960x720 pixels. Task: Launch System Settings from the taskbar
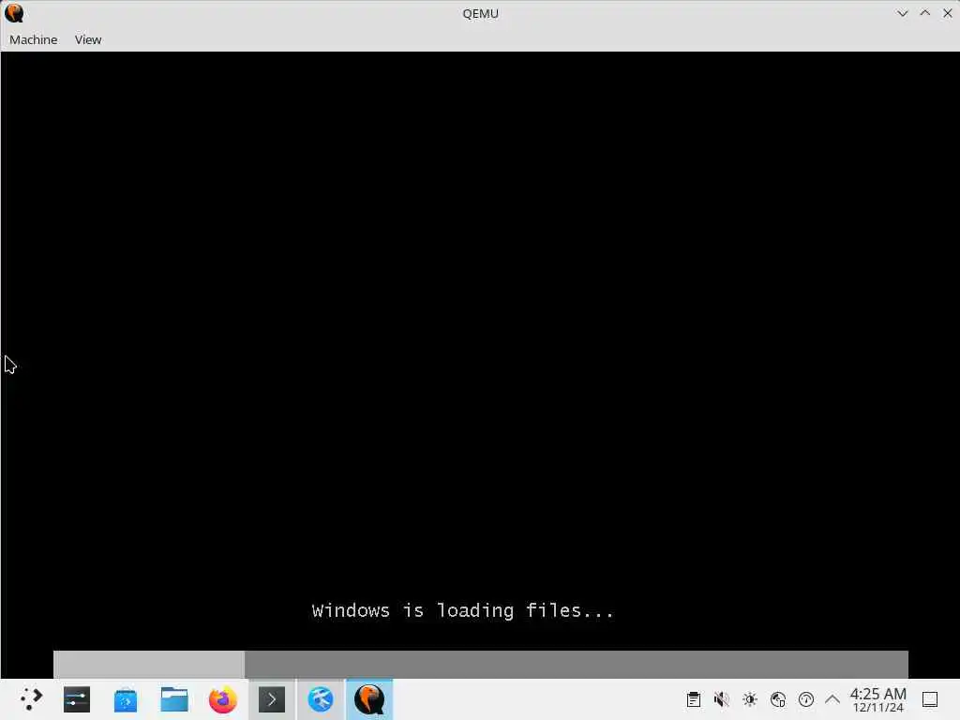click(x=77, y=699)
